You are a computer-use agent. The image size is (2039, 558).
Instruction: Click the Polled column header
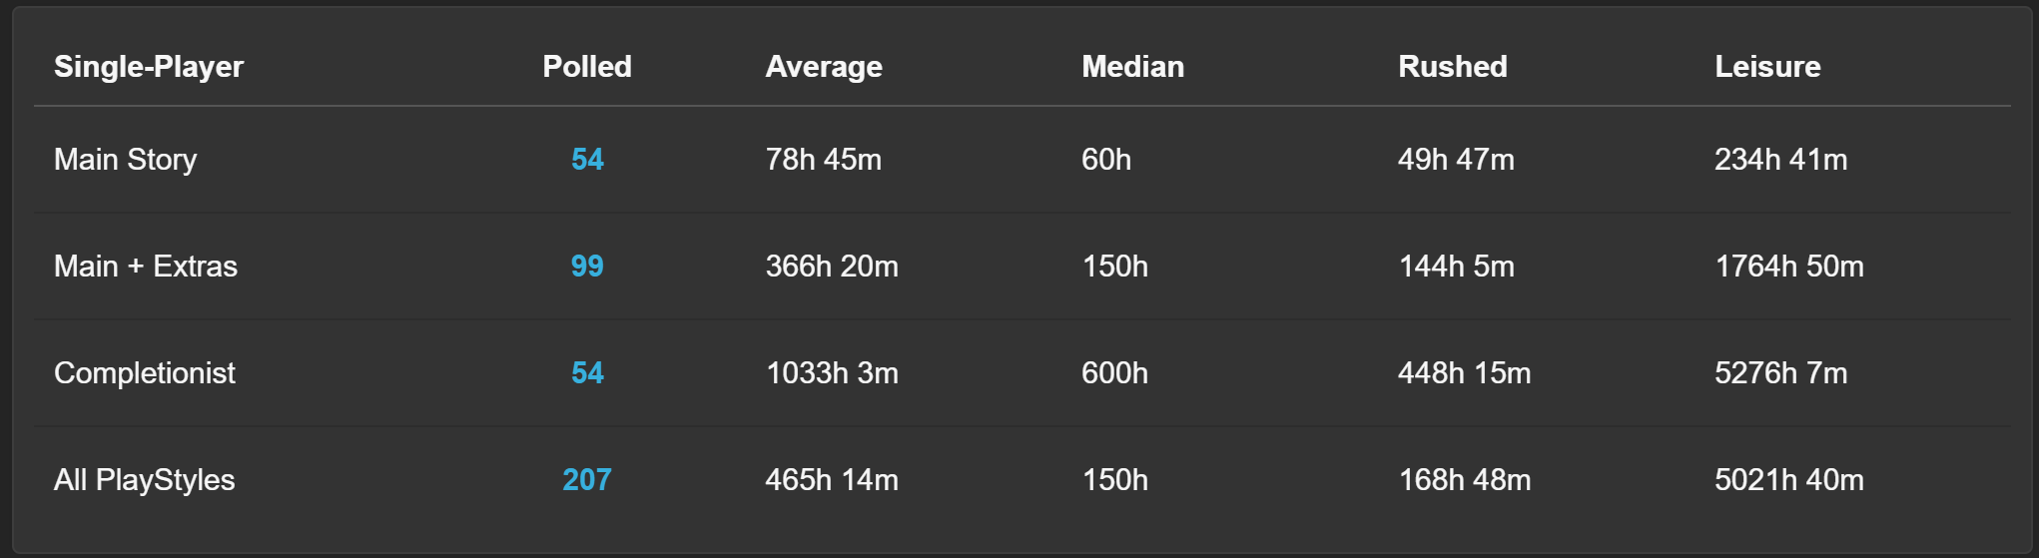[x=587, y=67]
